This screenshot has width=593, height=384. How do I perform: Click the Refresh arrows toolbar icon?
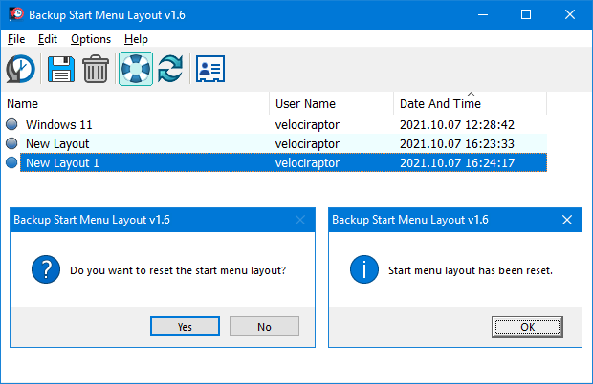170,69
